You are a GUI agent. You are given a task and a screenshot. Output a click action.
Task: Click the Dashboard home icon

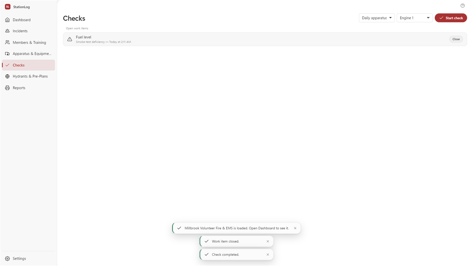click(x=7, y=20)
